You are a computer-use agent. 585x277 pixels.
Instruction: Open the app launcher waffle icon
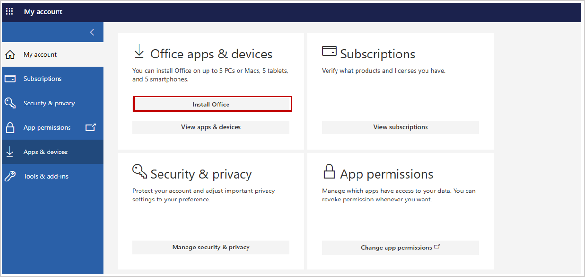[x=9, y=11]
